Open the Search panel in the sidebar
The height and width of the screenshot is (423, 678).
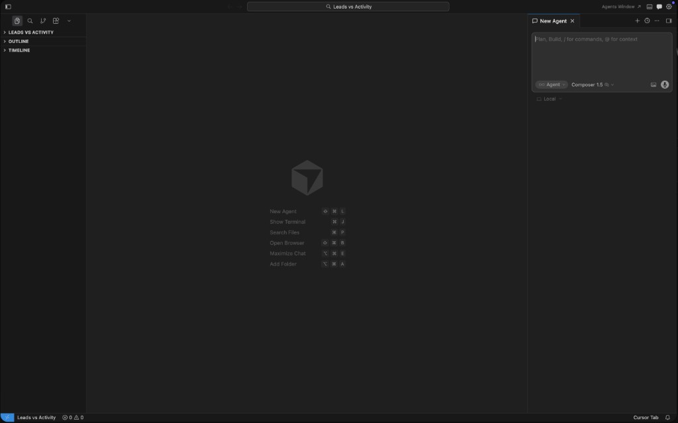click(30, 21)
